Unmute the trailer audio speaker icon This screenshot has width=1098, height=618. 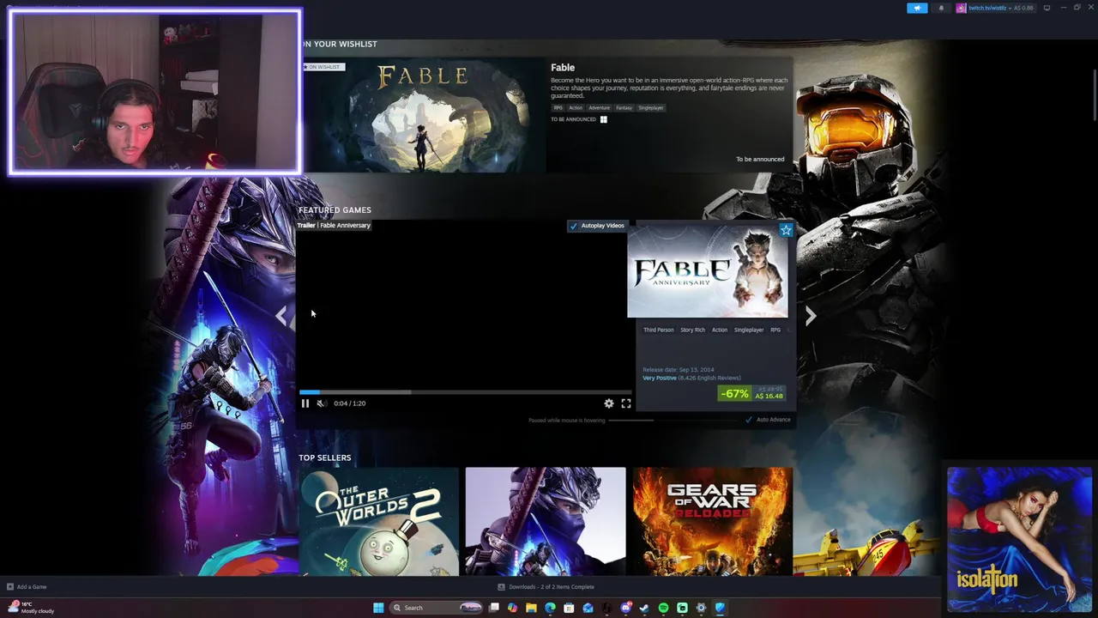321,403
